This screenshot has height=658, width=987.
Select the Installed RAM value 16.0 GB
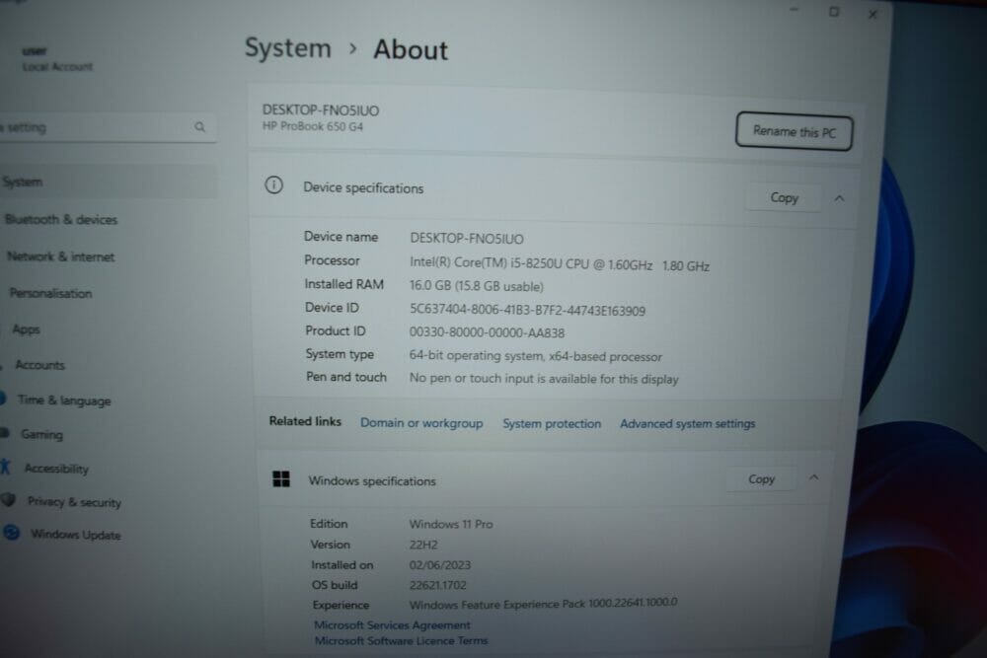point(476,286)
